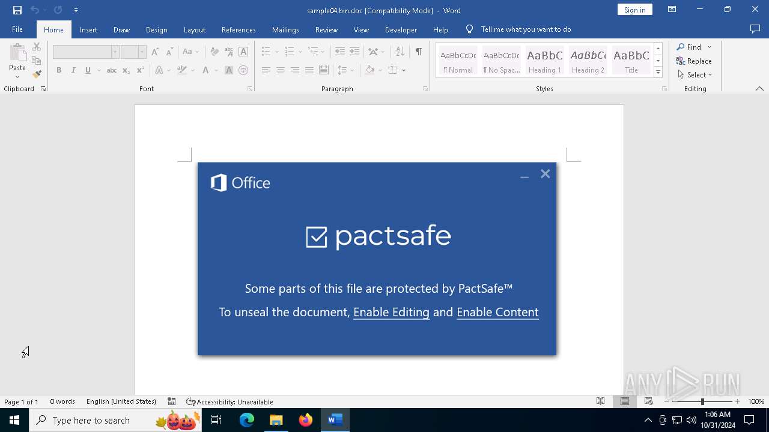Click Increase Indent icon
Screen dimensions: 769x432
pos(354,52)
